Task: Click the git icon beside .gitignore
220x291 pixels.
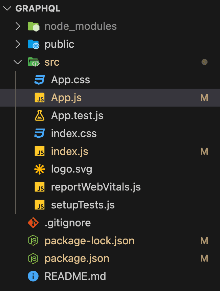Action: pyautogui.click(x=33, y=223)
